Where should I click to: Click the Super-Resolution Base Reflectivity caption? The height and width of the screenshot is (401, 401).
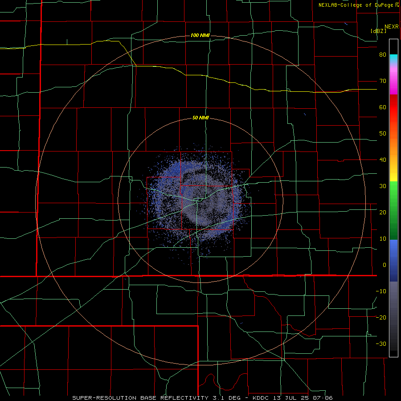point(202,398)
